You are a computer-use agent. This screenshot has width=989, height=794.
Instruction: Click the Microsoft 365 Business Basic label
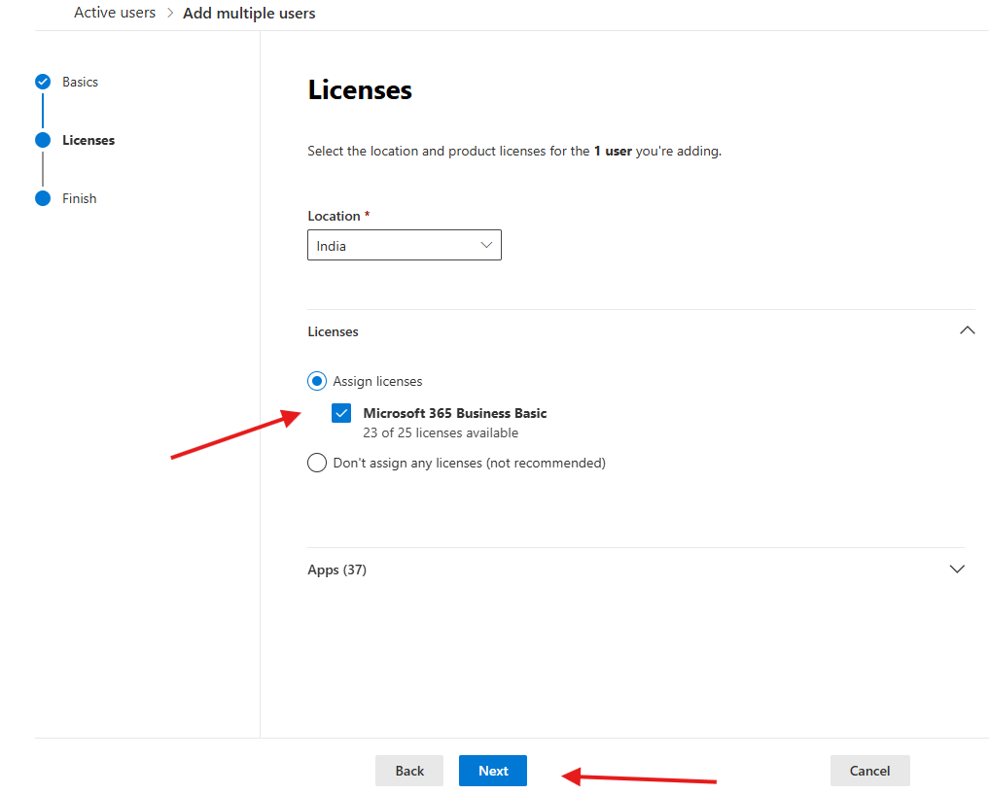tap(454, 413)
